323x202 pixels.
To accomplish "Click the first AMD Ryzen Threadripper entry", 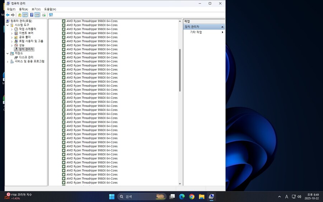I will coord(92,21).
